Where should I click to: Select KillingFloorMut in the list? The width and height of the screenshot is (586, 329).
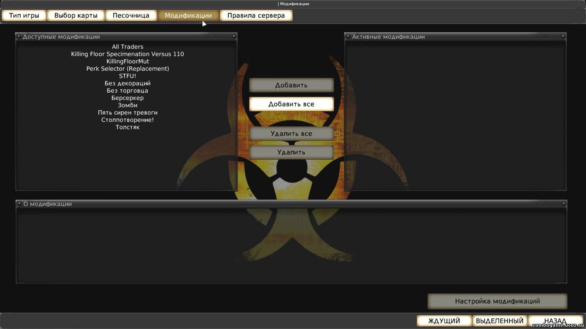point(128,61)
